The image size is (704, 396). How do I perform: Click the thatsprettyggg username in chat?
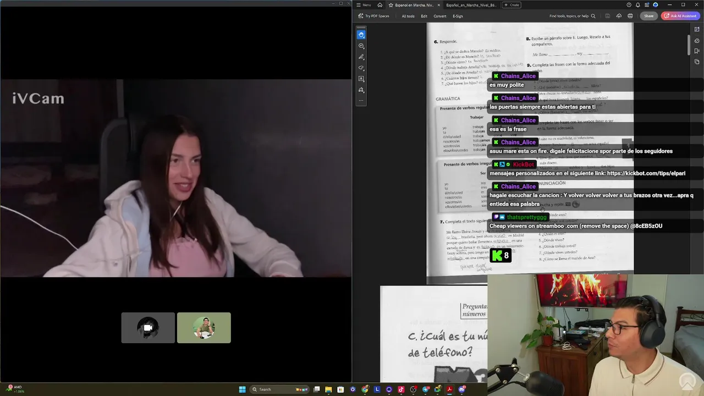(x=527, y=217)
